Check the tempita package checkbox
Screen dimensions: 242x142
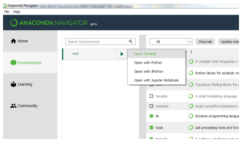(x=151, y=96)
